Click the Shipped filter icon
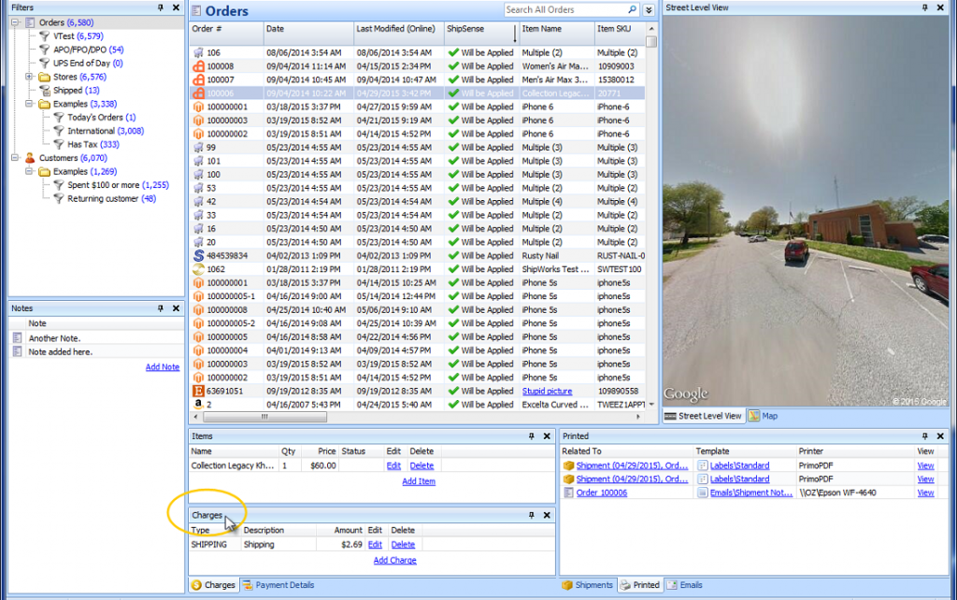Viewport: 957px width, 600px height. [44, 91]
